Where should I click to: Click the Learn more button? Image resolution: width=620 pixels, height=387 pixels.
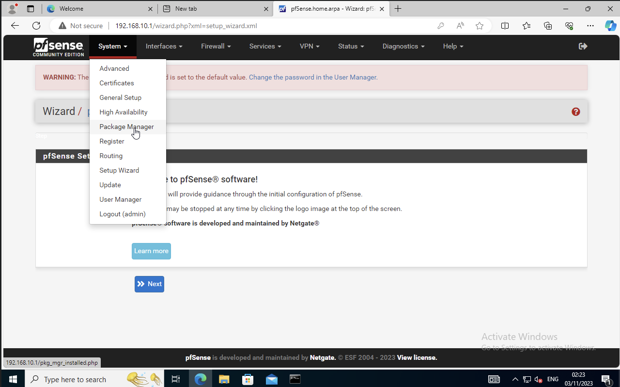(151, 251)
